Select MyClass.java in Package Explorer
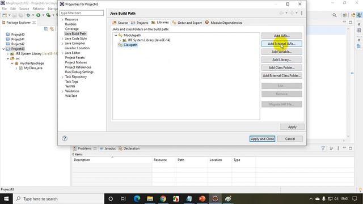Screen dimensions: 363x204 pos(33,68)
